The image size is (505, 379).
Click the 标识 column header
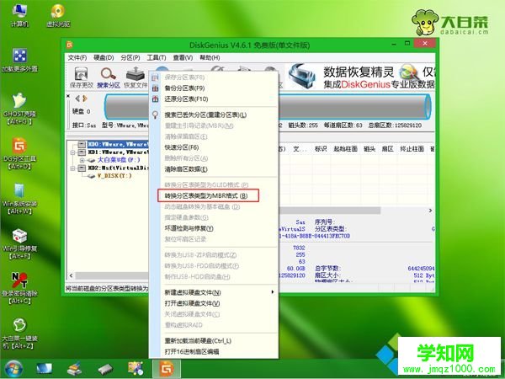[321, 149]
